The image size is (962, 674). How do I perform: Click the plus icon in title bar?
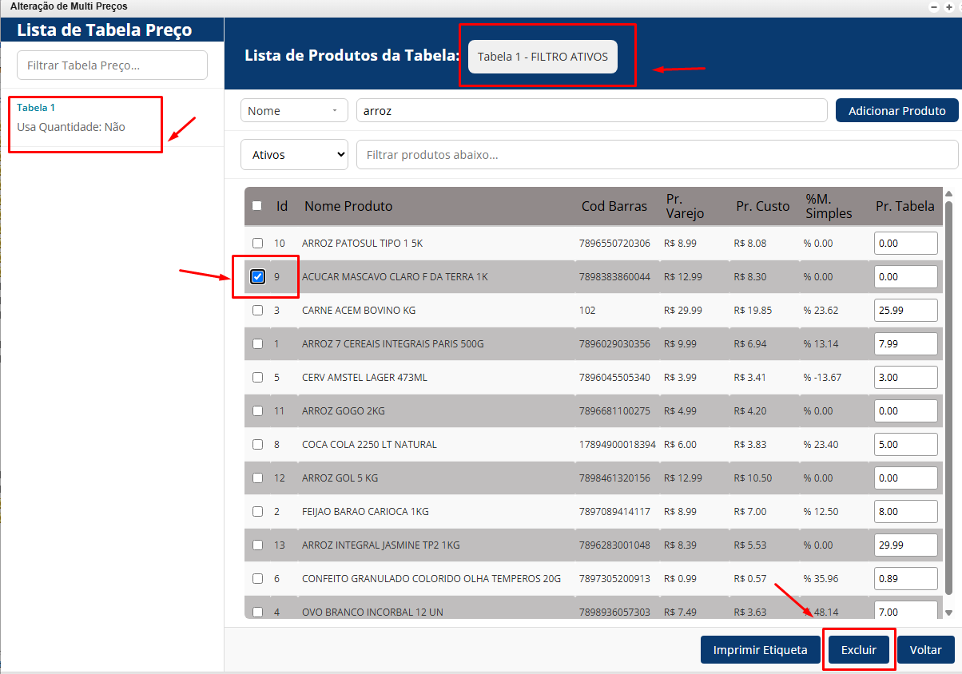[949, 6]
